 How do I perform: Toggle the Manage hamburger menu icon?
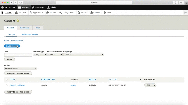[x=19, y=7]
